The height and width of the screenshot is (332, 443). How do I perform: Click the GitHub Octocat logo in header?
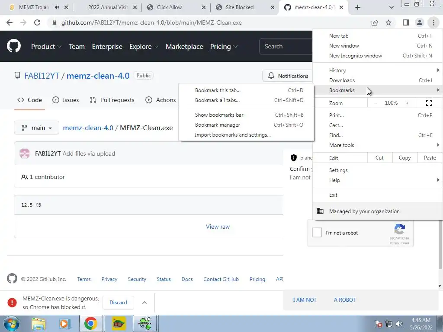[13, 46]
